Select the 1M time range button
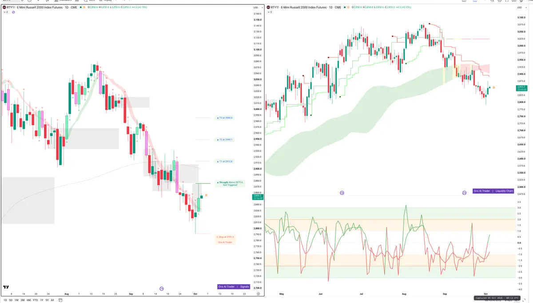Viewport: 533px width, 303px height. pos(16,300)
